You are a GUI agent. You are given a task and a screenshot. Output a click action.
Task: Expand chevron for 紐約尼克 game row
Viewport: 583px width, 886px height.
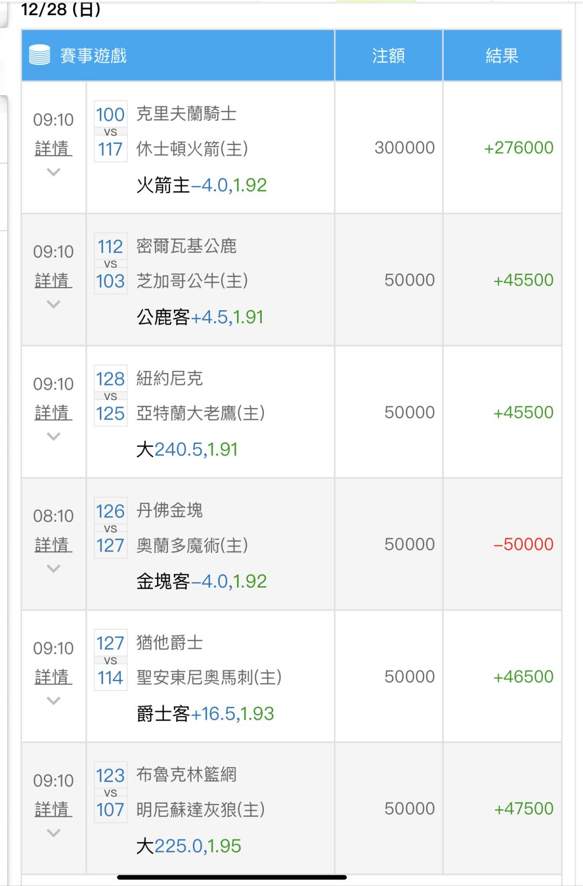click(53, 437)
